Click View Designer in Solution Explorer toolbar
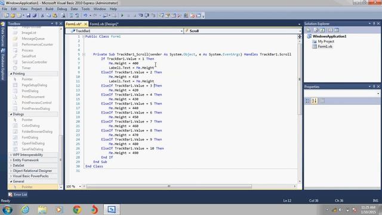The width and height of the screenshot is (382, 215). point(337,30)
